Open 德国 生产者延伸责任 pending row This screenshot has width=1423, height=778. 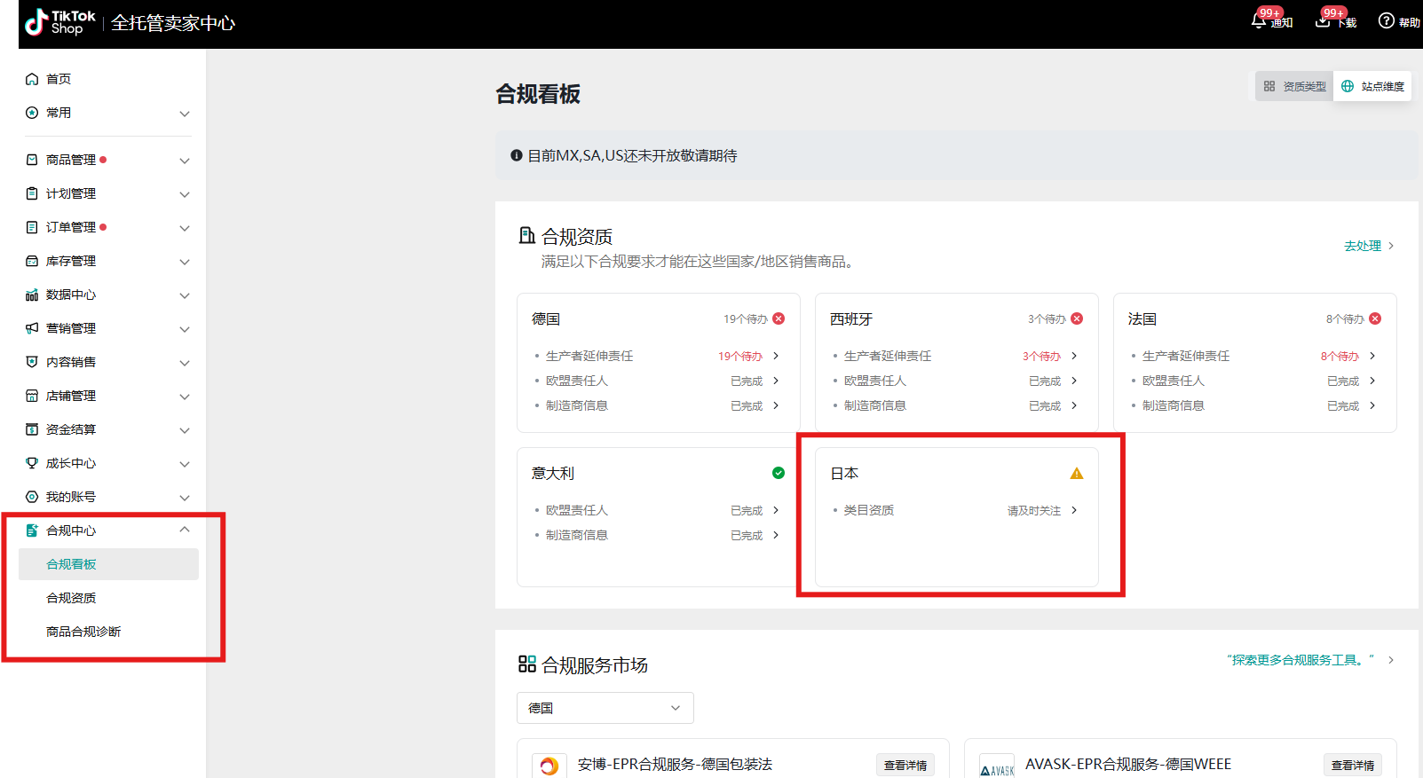(657, 356)
